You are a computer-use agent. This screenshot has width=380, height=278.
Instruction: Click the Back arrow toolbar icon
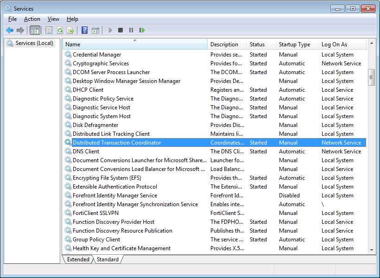coord(10,30)
